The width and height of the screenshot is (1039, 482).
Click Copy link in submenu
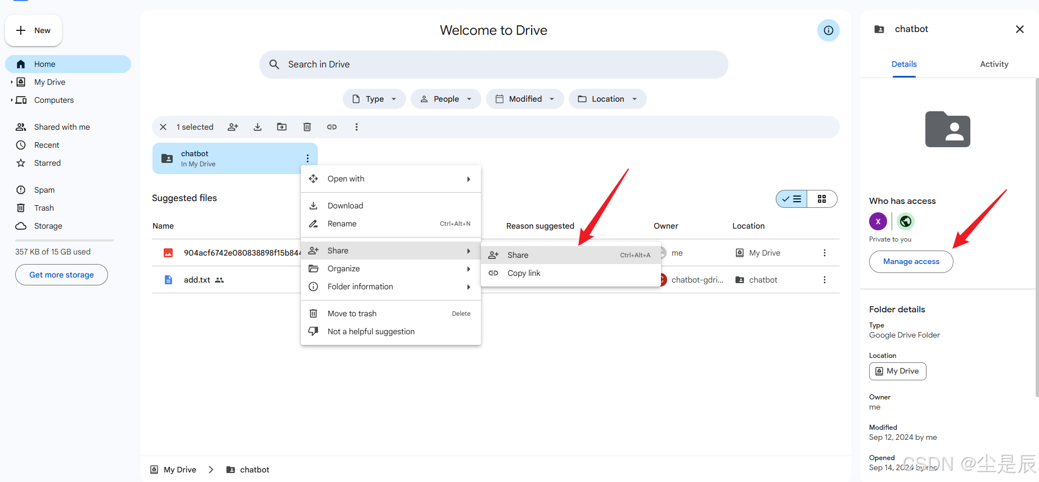coord(570,273)
